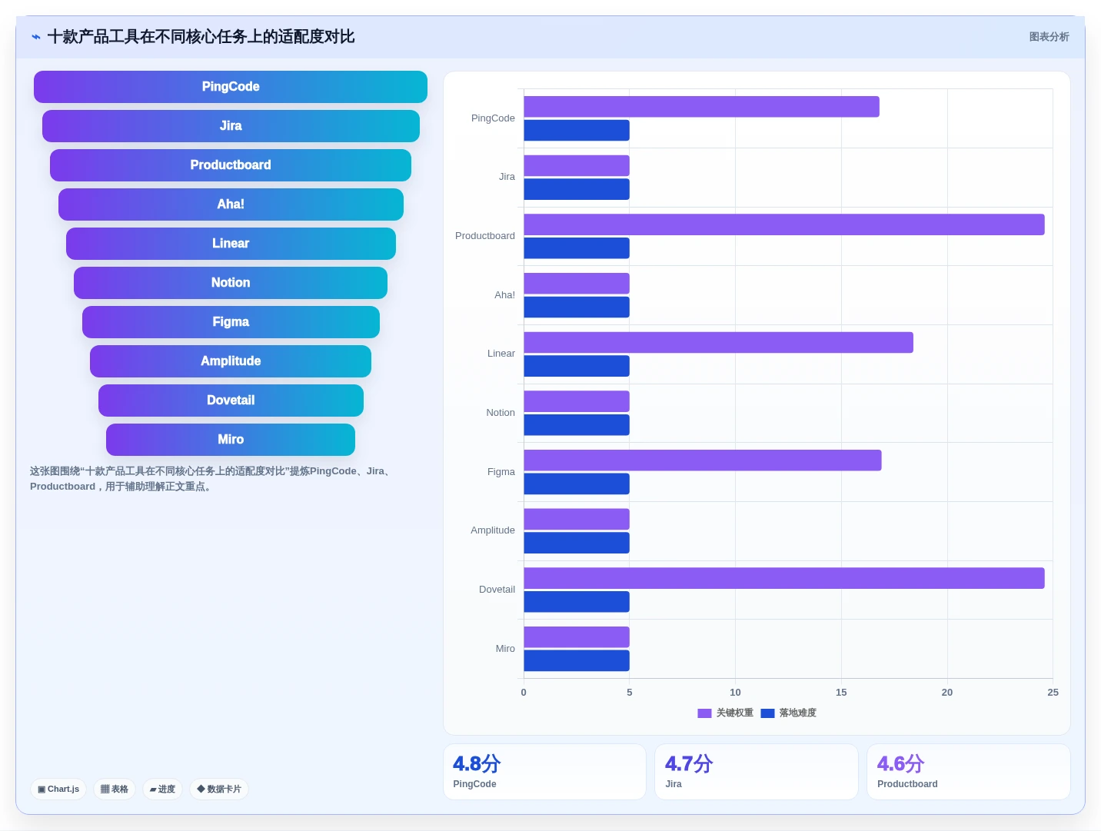Viewport: 1101px width, 831px height.
Task: Click Figma purple 关键权重 bar
Action: pos(703,460)
